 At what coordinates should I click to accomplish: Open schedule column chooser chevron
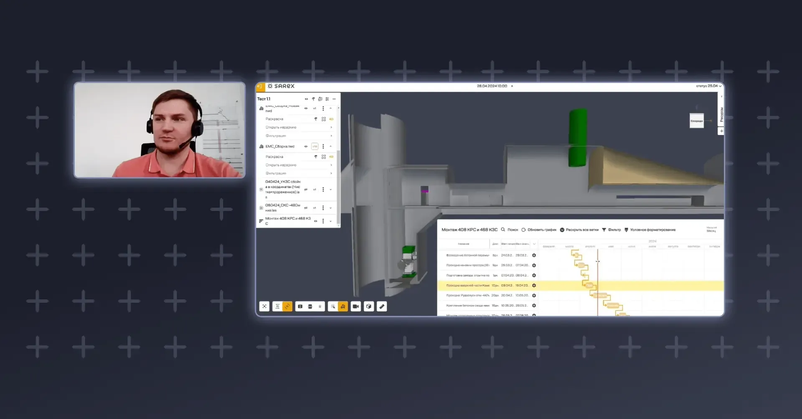pos(534,244)
